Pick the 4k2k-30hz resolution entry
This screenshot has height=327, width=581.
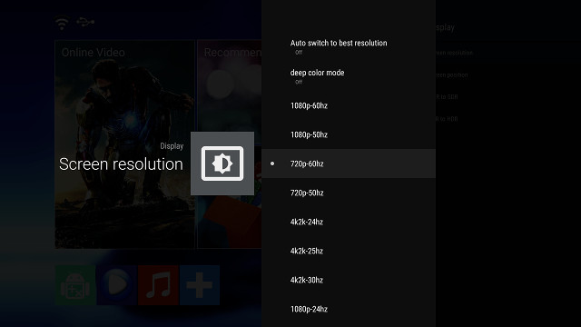pyautogui.click(x=349, y=280)
